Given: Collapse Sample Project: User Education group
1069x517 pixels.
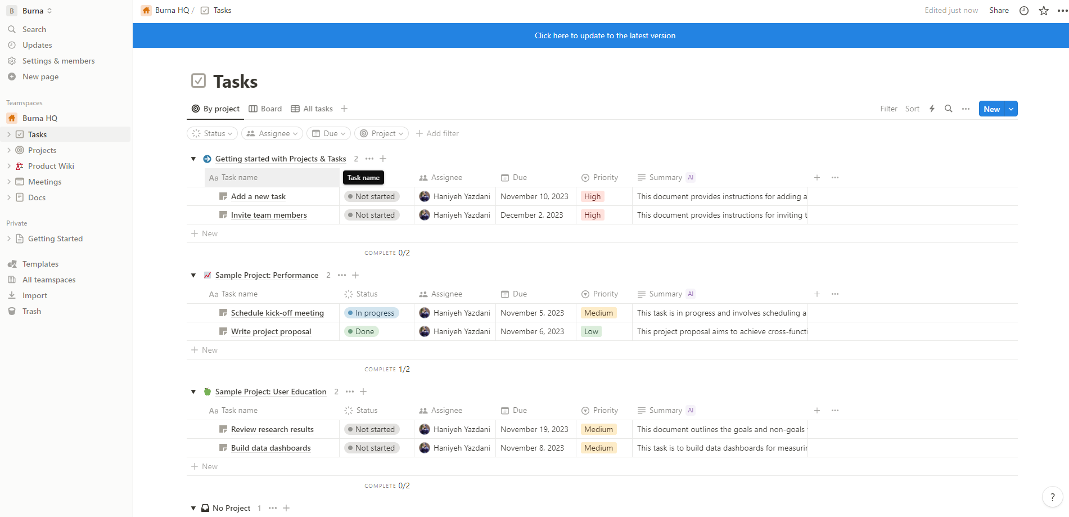Looking at the screenshot, I should click(x=193, y=392).
